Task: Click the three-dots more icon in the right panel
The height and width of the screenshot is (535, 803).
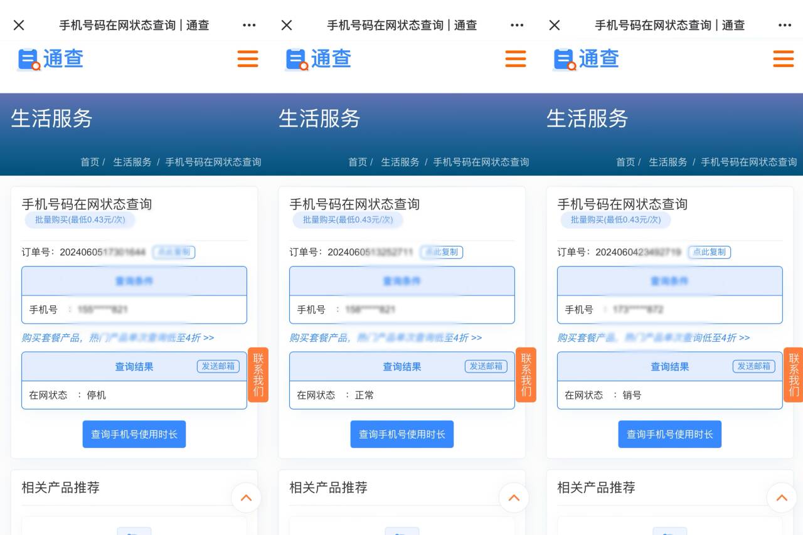Action: click(785, 25)
